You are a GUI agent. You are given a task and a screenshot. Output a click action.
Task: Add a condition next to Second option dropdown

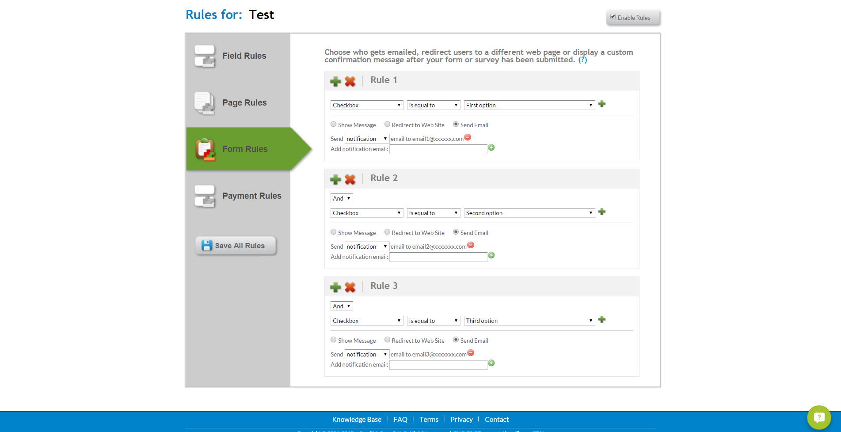click(x=602, y=212)
